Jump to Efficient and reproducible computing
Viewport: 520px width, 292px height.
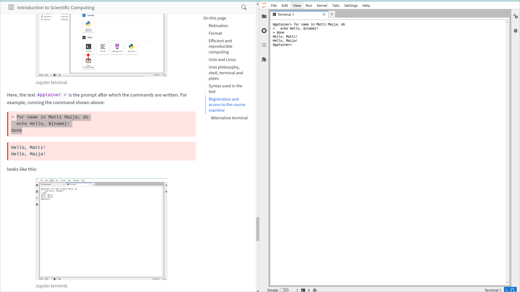pyautogui.click(x=220, y=46)
